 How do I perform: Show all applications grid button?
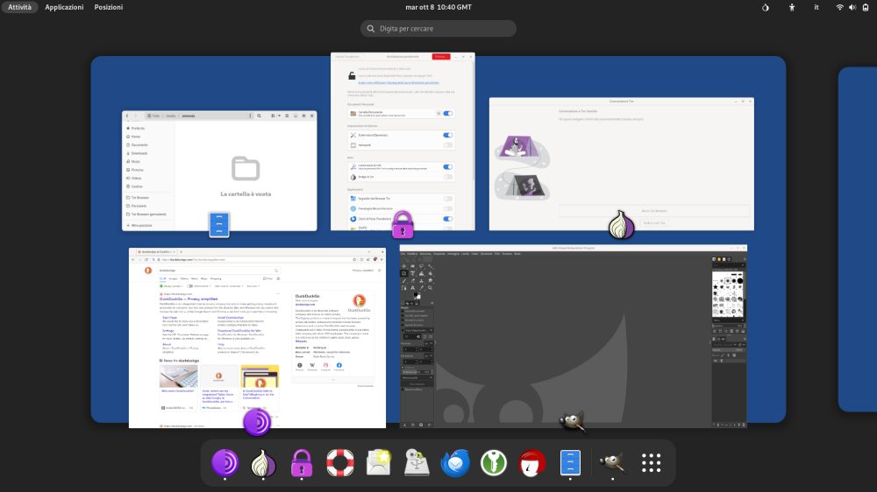(651, 461)
